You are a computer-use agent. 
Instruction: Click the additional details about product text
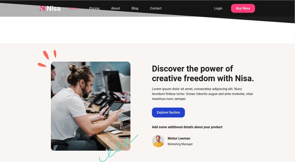point(187,127)
